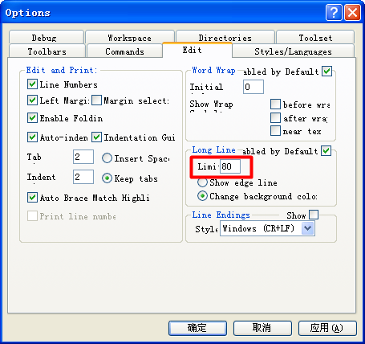Toggle the Enable Folding checkbox
Viewport: 365px width, 344px height.
click(32, 117)
